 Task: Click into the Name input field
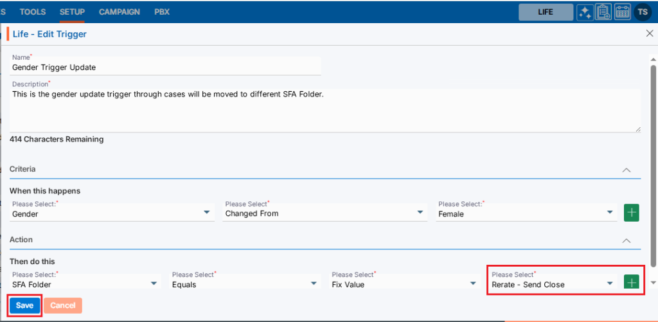pos(165,67)
